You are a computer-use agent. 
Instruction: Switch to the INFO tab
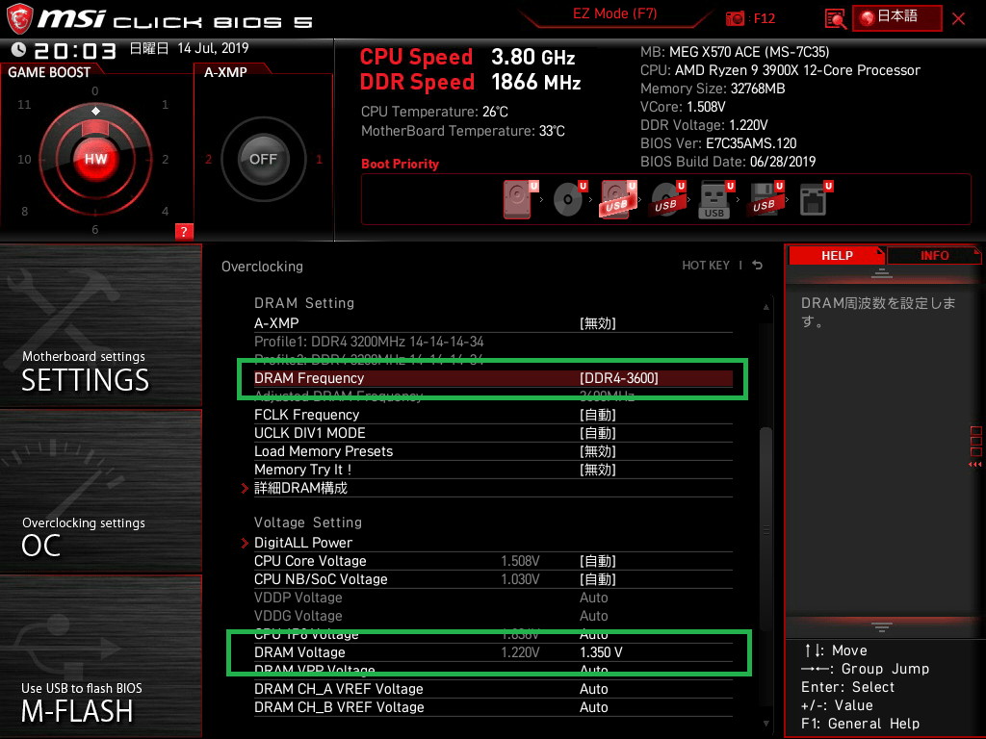pos(934,255)
